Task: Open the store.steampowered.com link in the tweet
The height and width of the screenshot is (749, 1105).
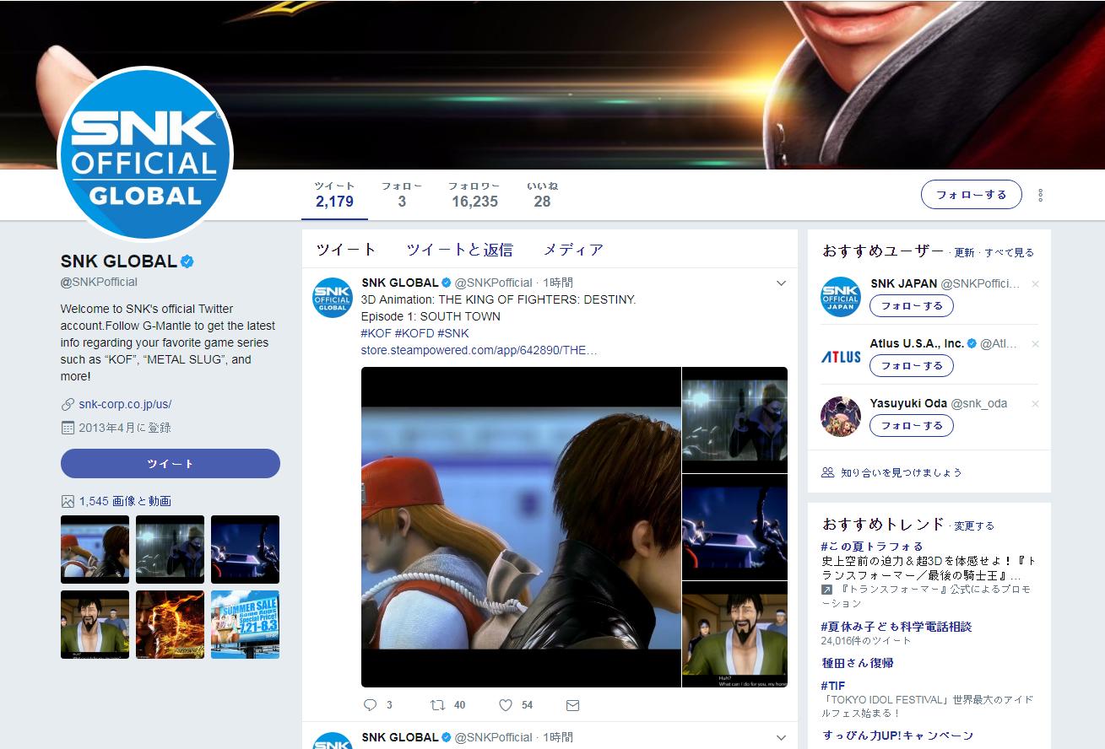Action: point(479,350)
